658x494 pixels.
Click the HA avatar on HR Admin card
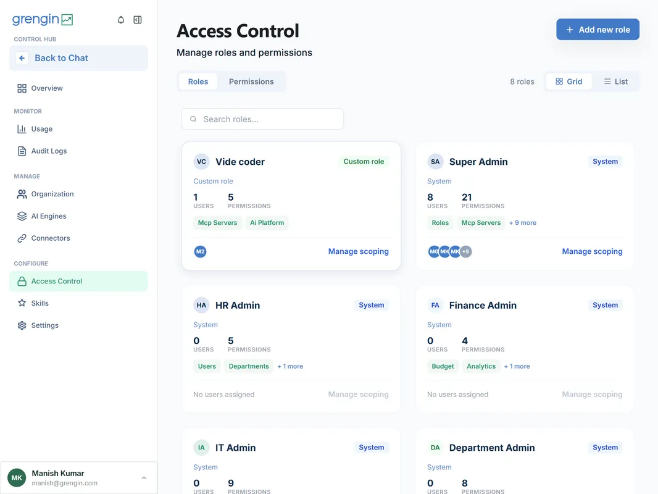click(201, 305)
